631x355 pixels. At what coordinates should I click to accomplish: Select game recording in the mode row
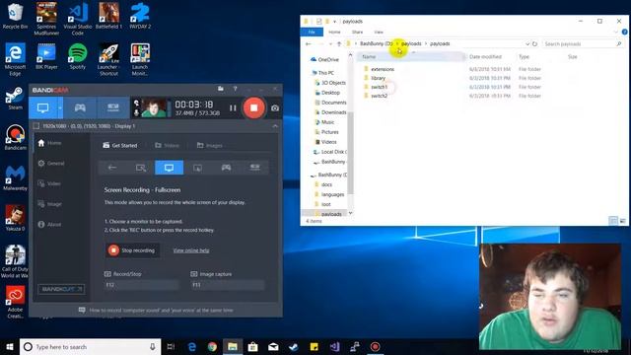coord(226,168)
